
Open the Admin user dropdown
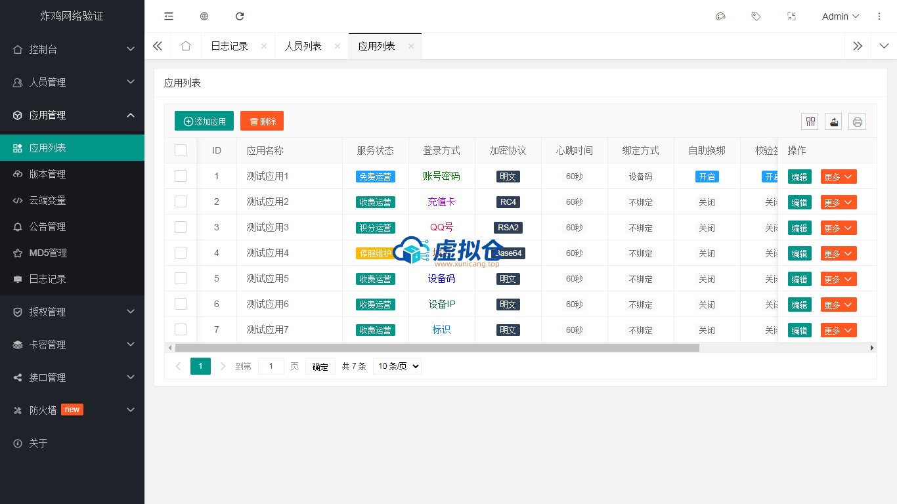tap(841, 16)
